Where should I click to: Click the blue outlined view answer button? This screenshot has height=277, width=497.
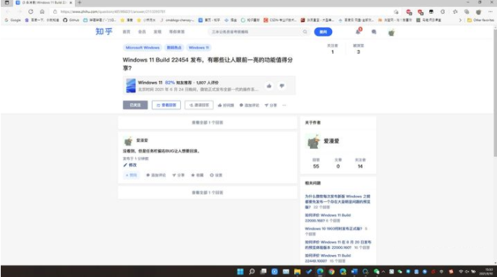click(166, 105)
